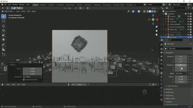Enable Proportional Editing checkbox in Resize panel
Viewport: 193px width, 108px height.
point(24,80)
